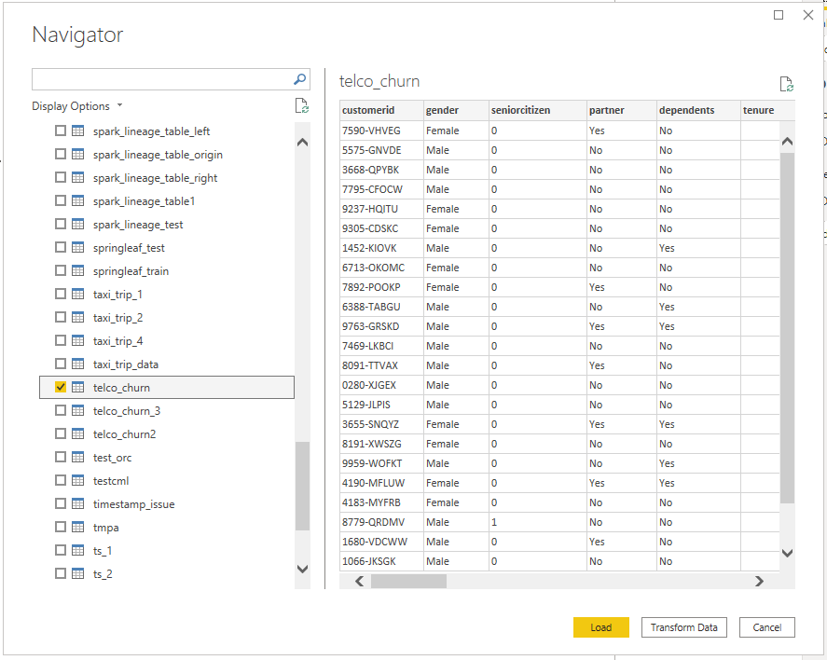
Task: Select the ts_1 table row
Action: click(167, 550)
